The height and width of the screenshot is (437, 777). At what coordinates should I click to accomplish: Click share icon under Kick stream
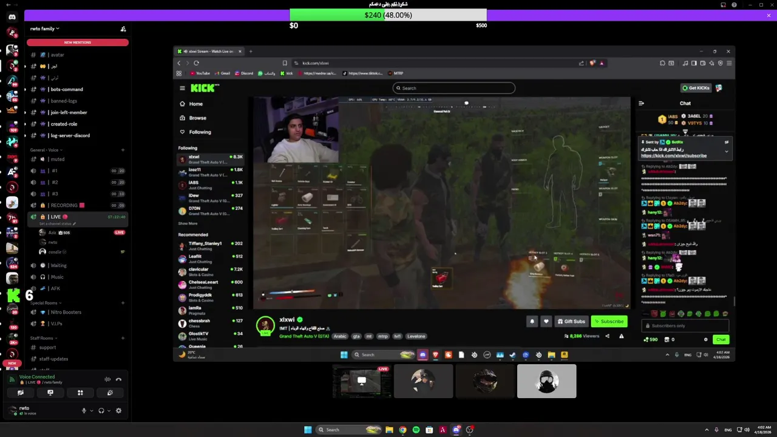(x=607, y=336)
